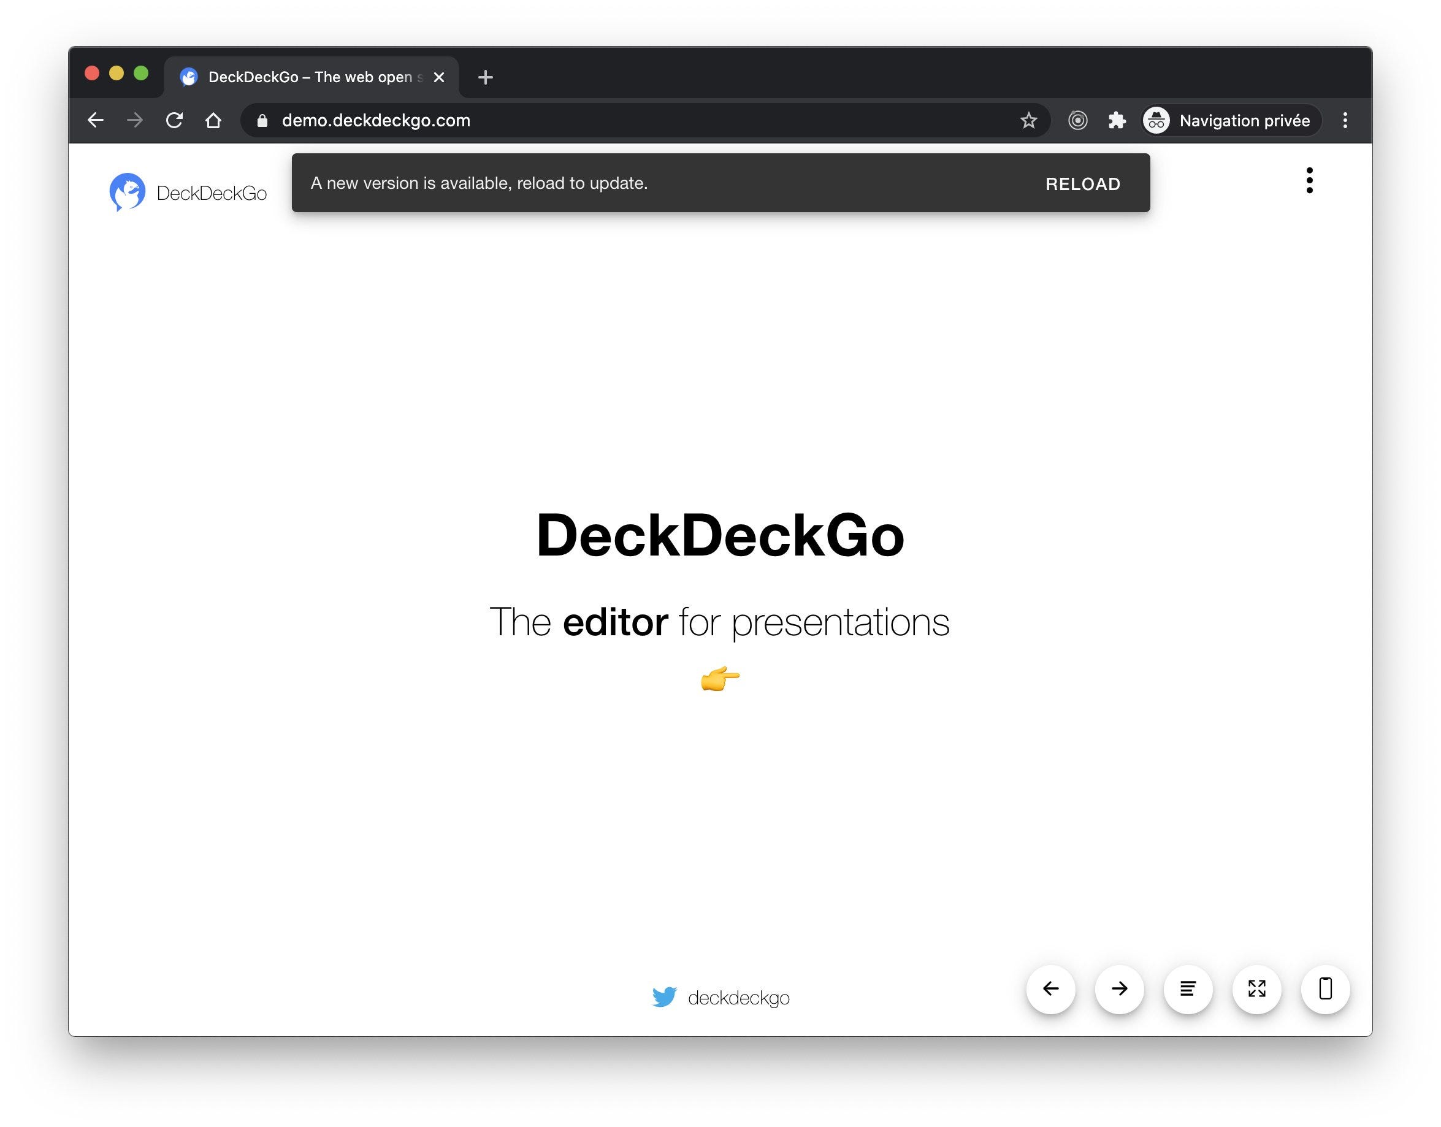The height and width of the screenshot is (1127, 1441).
Task: Refresh the page with the browser reload icon
Action: (174, 120)
